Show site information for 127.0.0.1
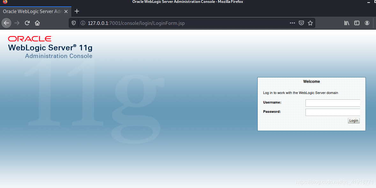Viewport: 376px width, 188px height. click(x=83, y=23)
